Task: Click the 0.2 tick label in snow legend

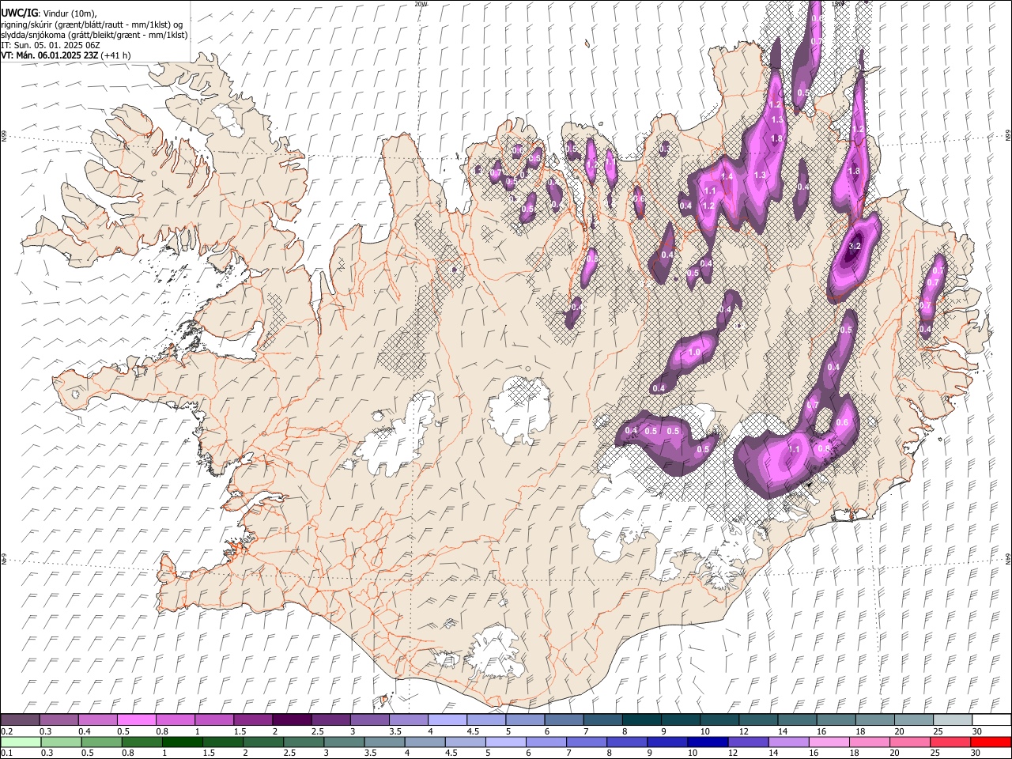Action: [x=6, y=731]
